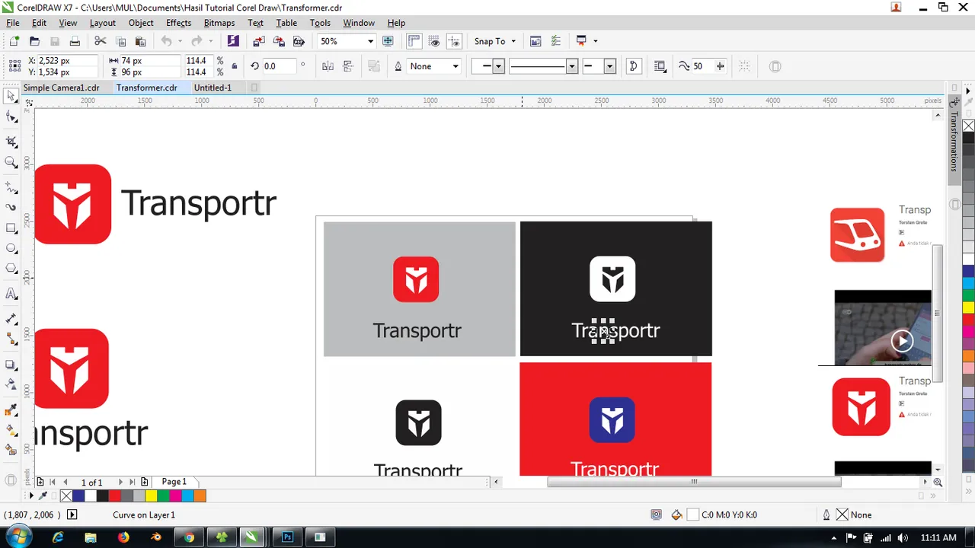This screenshot has width=975, height=548.
Task: Click the Export icon in the toolbar
Action: click(x=279, y=41)
